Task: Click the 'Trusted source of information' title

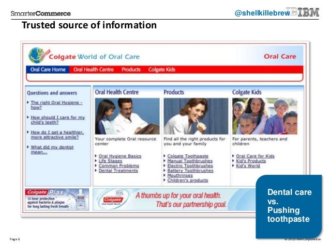Action: pyautogui.click(x=89, y=25)
